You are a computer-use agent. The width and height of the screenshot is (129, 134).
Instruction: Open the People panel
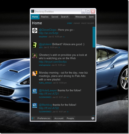tap(70, 118)
